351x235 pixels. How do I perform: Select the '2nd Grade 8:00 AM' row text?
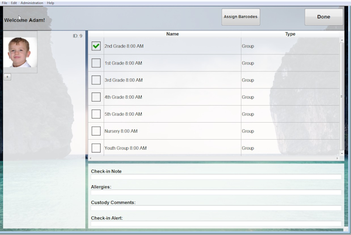124,46
